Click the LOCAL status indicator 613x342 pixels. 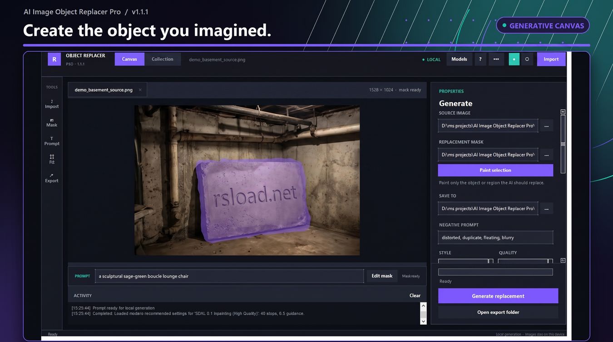[x=431, y=59]
